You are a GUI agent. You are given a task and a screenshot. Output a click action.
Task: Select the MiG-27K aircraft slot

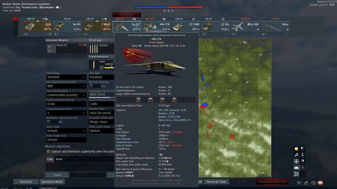[156, 27]
